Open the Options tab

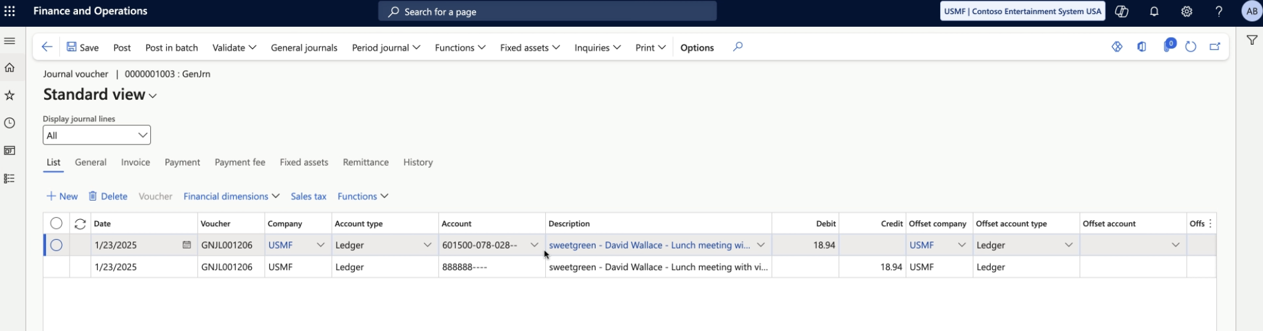point(697,47)
